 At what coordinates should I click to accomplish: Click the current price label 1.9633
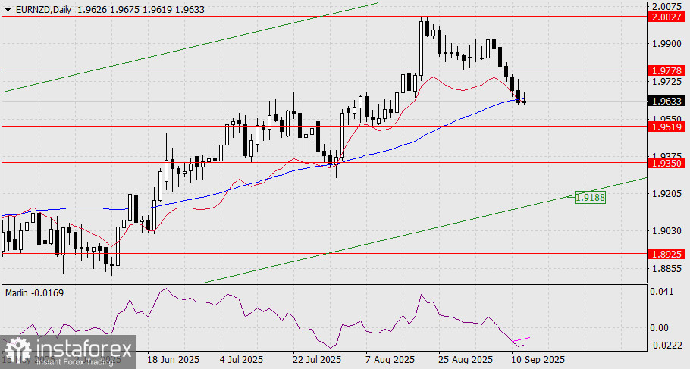[x=667, y=102]
